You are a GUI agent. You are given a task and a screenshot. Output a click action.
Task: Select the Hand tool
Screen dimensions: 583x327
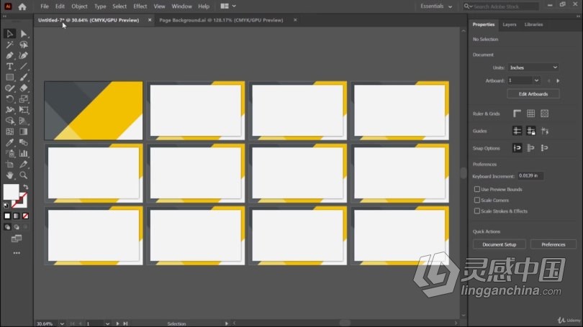9,175
